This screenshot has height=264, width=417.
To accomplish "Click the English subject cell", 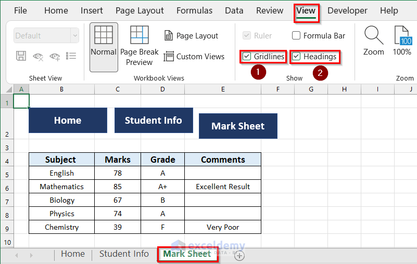I will pos(62,173).
